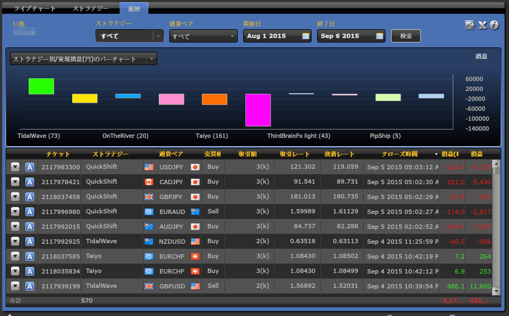Click the pink bar in chart
The width and height of the screenshot is (509, 316).
(x=172, y=99)
